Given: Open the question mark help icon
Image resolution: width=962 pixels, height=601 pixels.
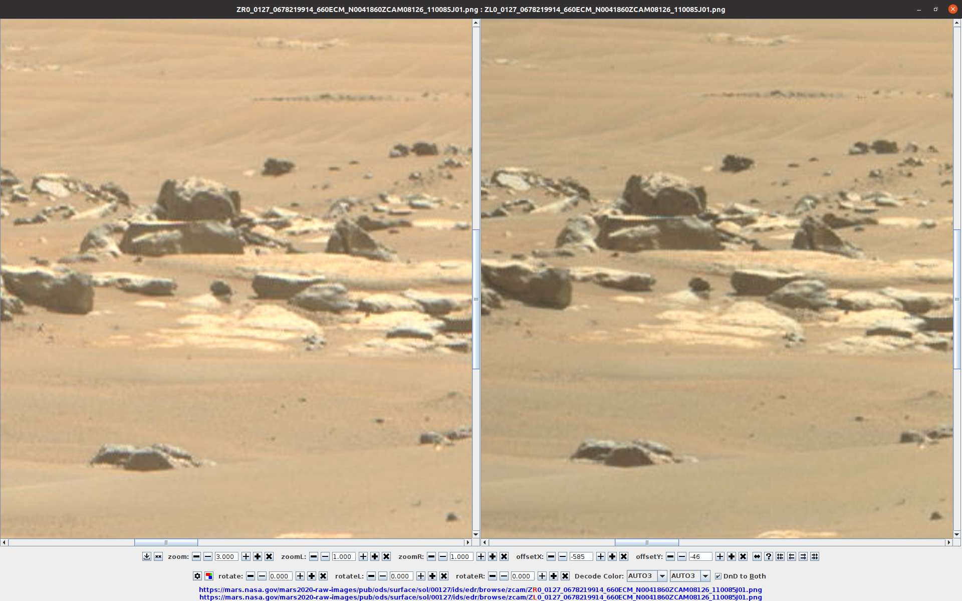Looking at the screenshot, I should (x=769, y=556).
